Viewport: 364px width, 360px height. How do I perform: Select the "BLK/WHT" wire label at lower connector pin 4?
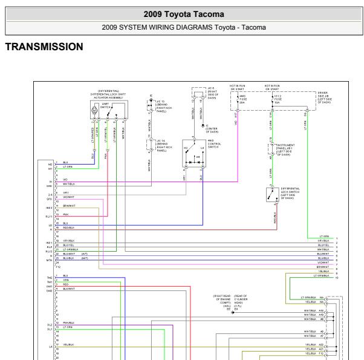[69, 289]
